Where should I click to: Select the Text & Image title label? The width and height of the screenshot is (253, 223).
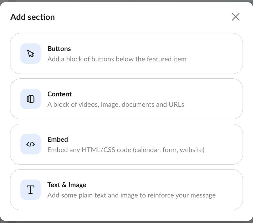[x=67, y=185]
